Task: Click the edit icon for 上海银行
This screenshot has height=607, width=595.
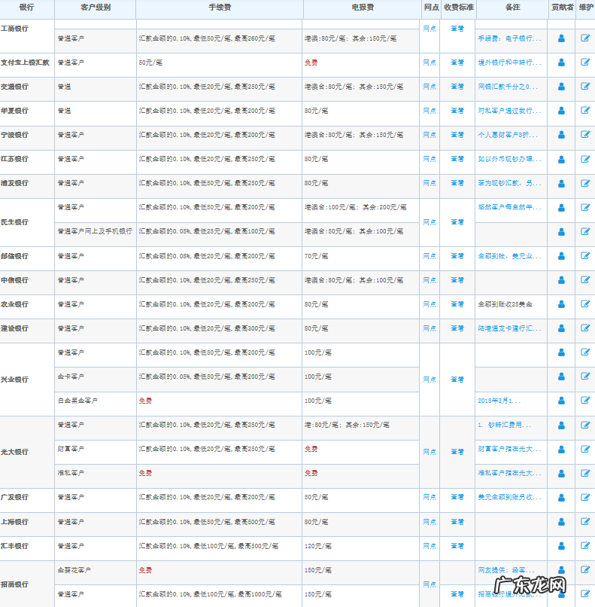Action: point(585,521)
